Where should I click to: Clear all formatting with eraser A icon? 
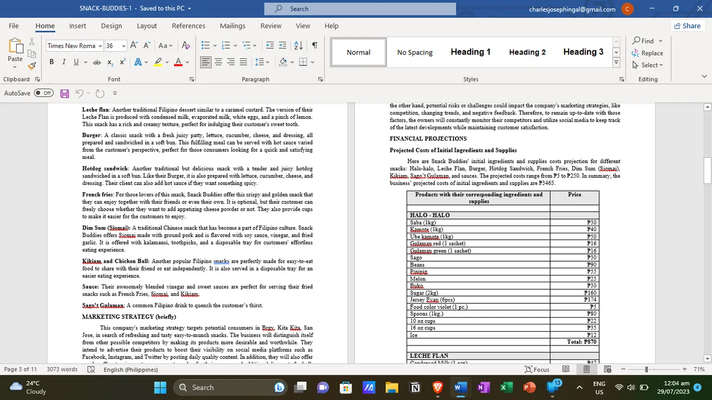click(x=186, y=46)
